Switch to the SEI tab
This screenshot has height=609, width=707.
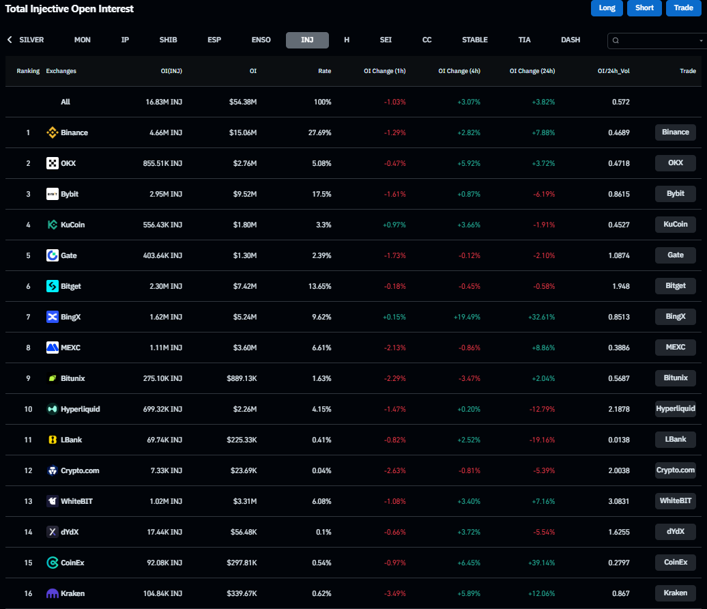(x=386, y=40)
